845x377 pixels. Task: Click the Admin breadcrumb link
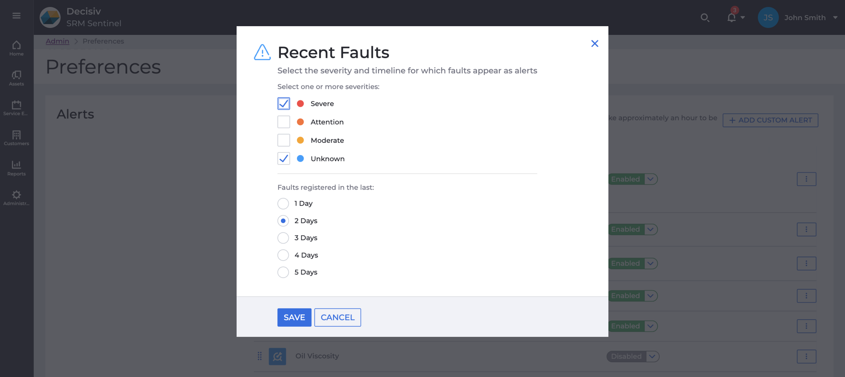click(57, 41)
